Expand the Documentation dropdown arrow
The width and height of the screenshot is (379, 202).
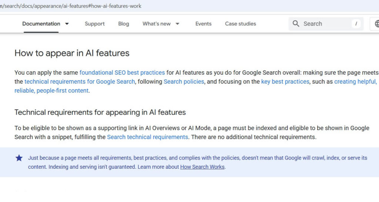coord(67,24)
